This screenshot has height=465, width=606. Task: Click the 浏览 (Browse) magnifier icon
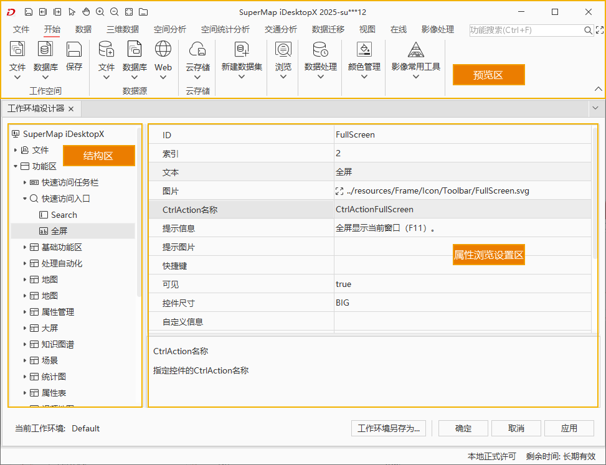pyautogui.click(x=283, y=50)
